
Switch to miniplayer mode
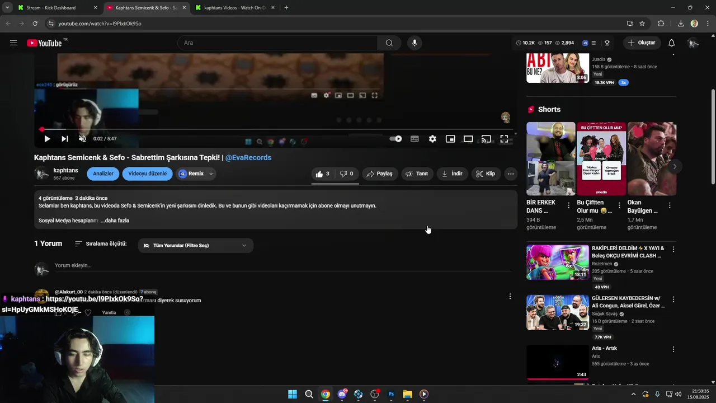click(450, 139)
